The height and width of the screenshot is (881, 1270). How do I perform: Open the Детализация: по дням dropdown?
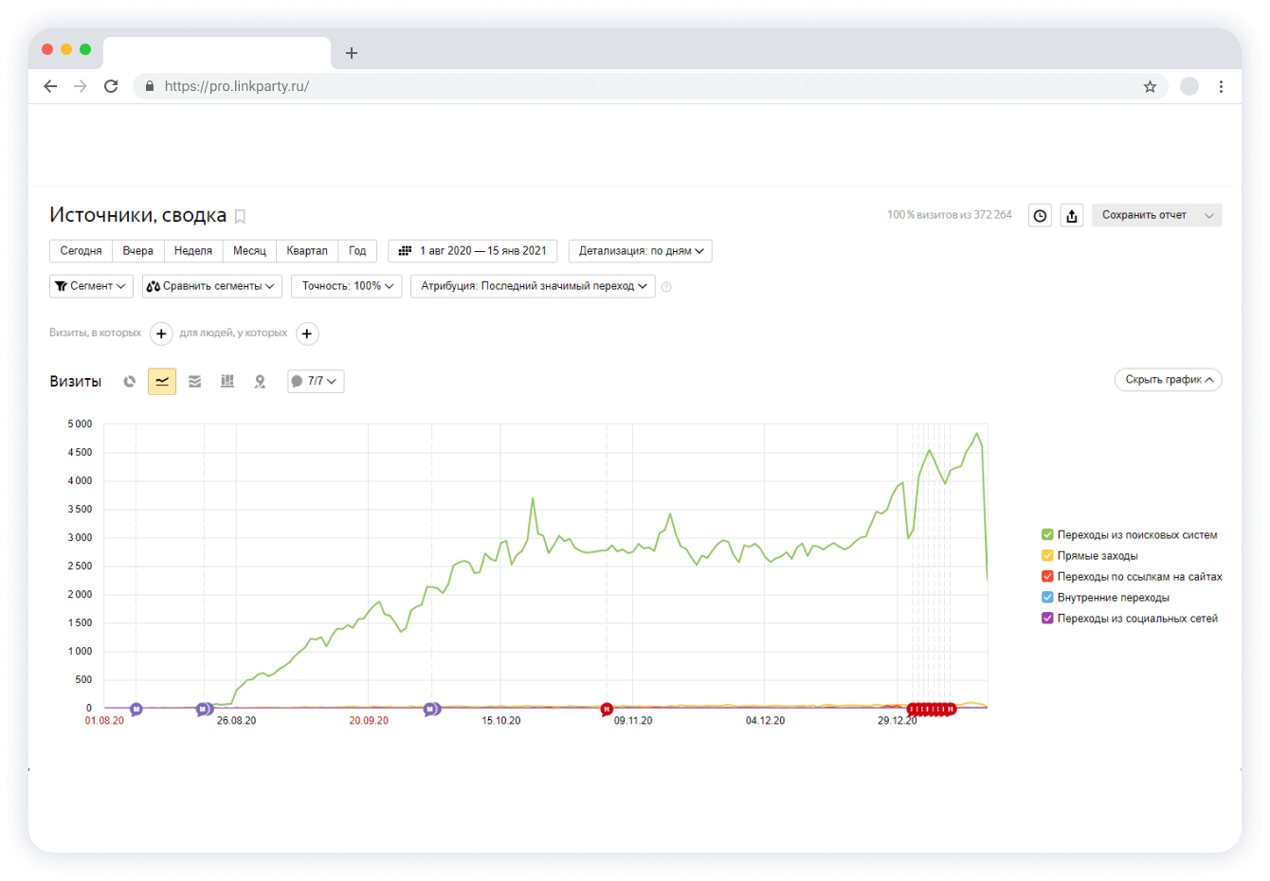641,251
